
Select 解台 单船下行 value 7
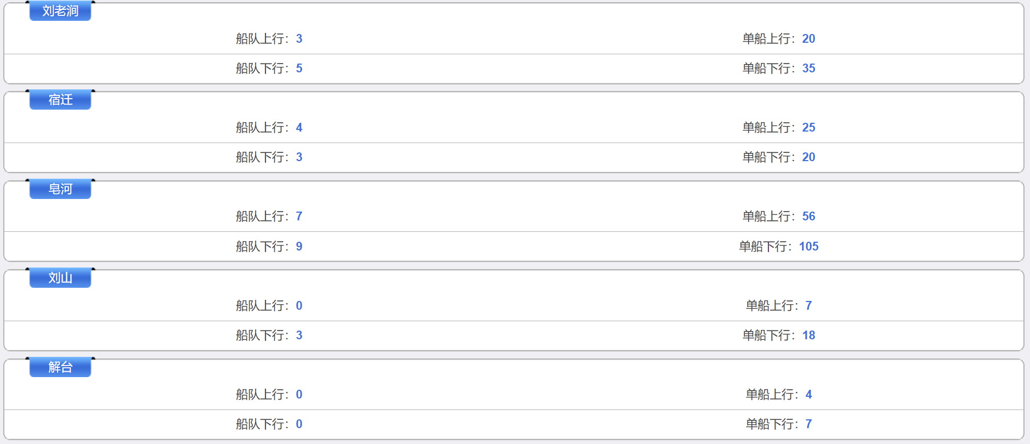click(x=808, y=424)
